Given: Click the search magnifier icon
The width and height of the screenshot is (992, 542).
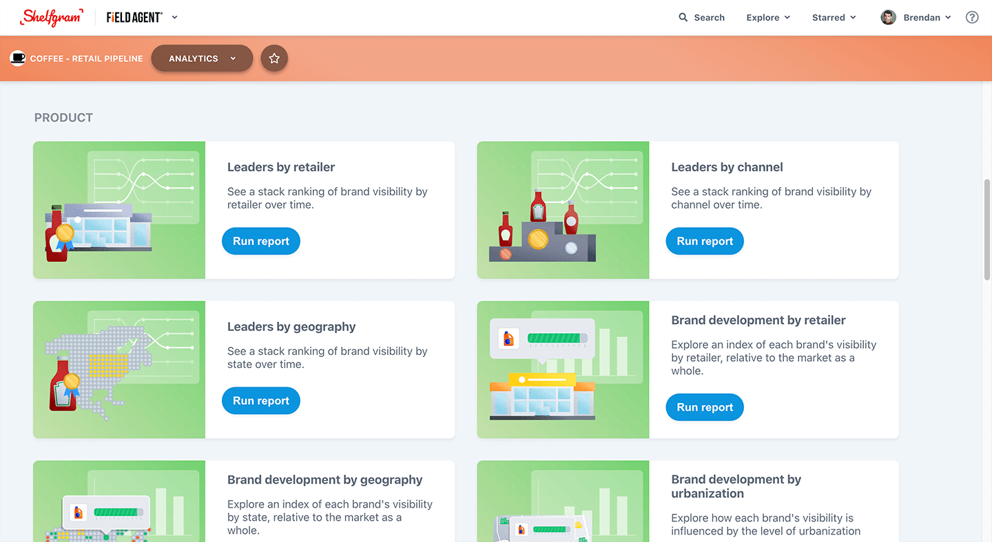Looking at the screenshot, I should pyautogui.click(x=683, y=17).
